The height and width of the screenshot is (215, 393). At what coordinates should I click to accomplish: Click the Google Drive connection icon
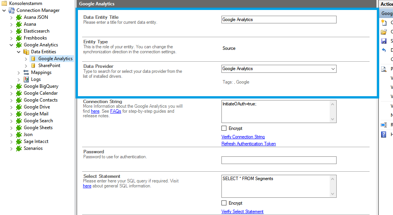point(19,107)
